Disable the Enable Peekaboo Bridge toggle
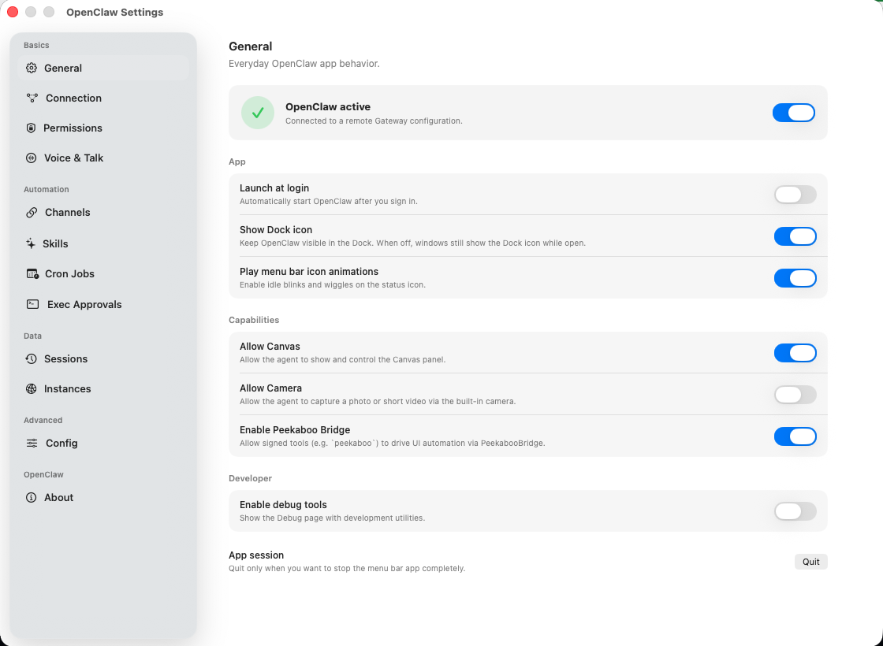 tap(795, 436)
